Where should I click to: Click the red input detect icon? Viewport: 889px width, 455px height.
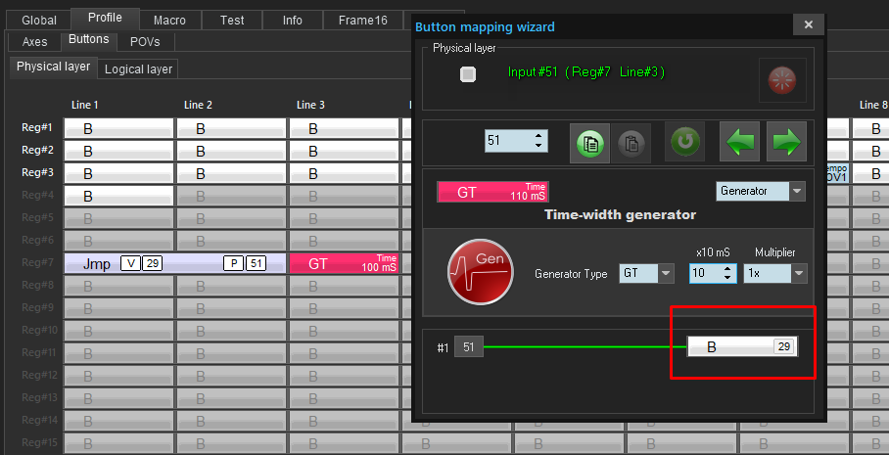[x=782, y=80]
